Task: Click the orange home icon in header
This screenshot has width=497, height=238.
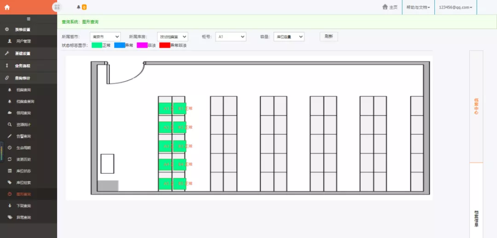Action: (7, 7)
